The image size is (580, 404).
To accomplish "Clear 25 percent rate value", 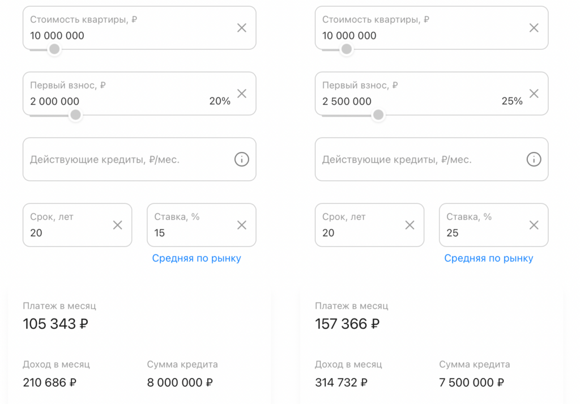I will click(x=534, y=225).
